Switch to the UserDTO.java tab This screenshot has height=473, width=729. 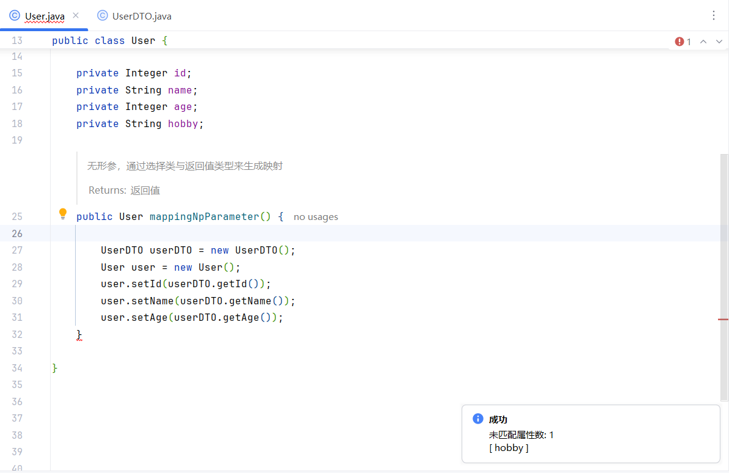click(140, 16)
